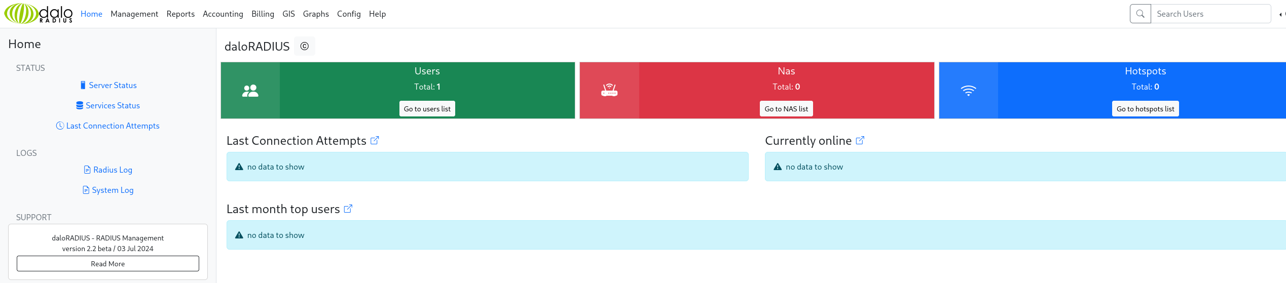Go to users list button

[x=427, y=109]
